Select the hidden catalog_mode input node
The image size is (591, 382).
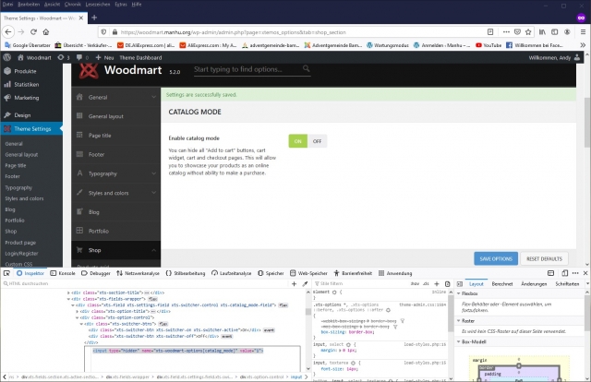coord(178,351)
